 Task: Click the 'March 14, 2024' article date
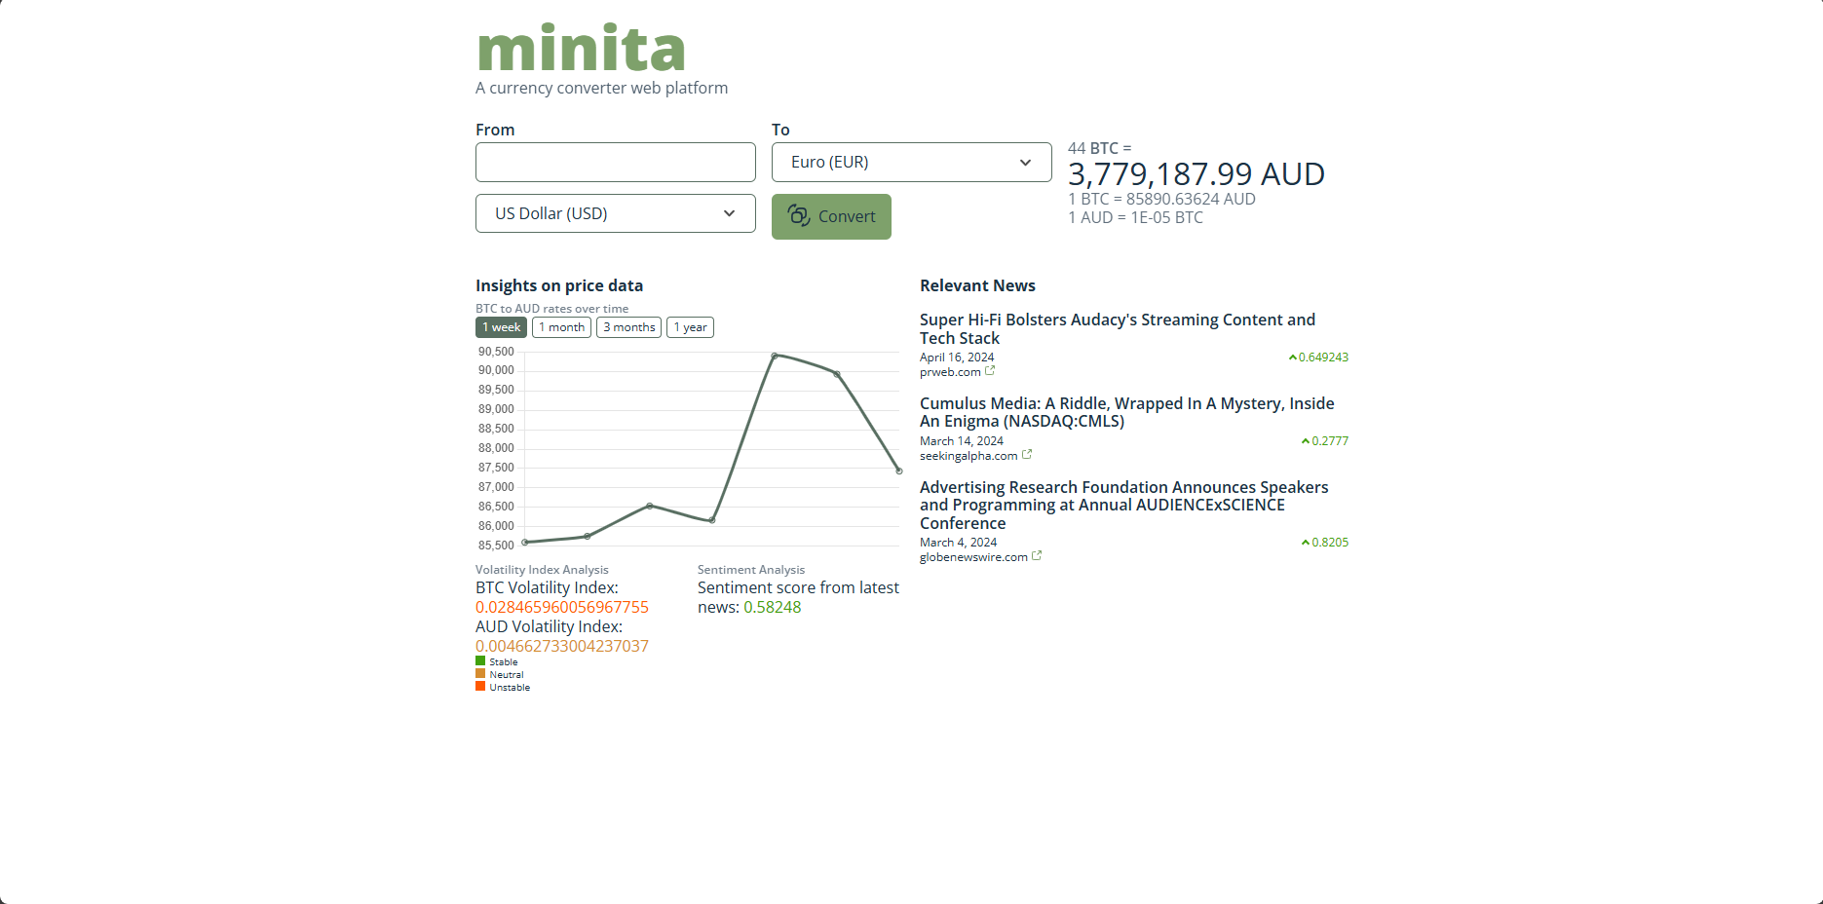(962, 441)
